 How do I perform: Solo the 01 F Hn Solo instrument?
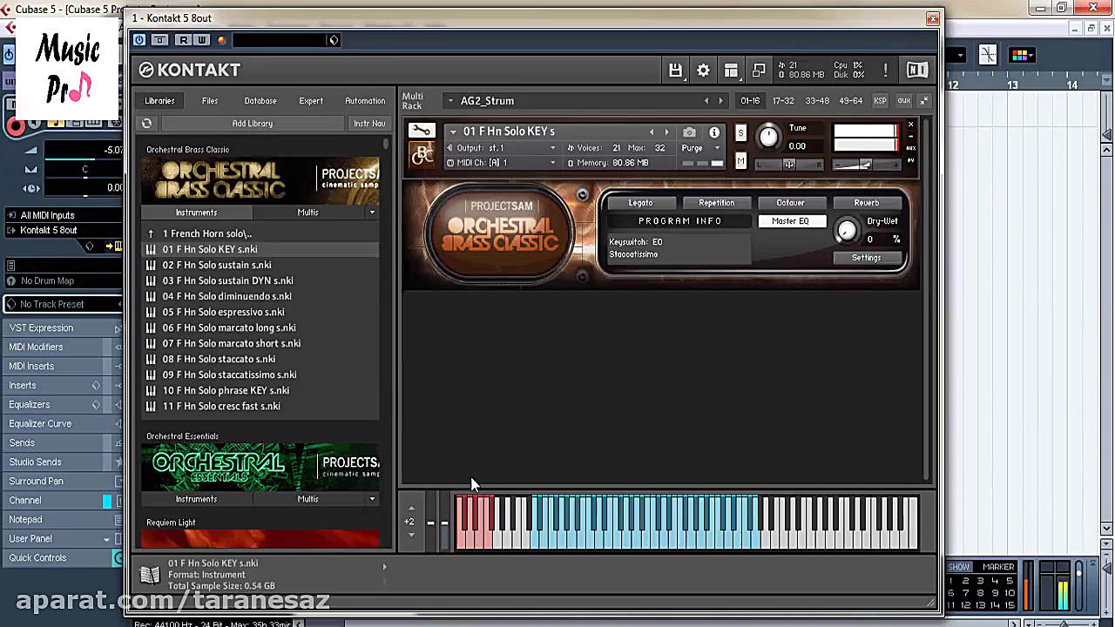pyautogui.click(x=741, y=133)
